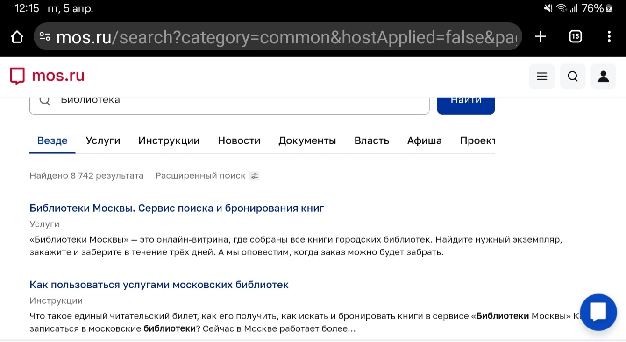Click the muted sound status icon
Screen dimensions: 626x342
(548, 8)
